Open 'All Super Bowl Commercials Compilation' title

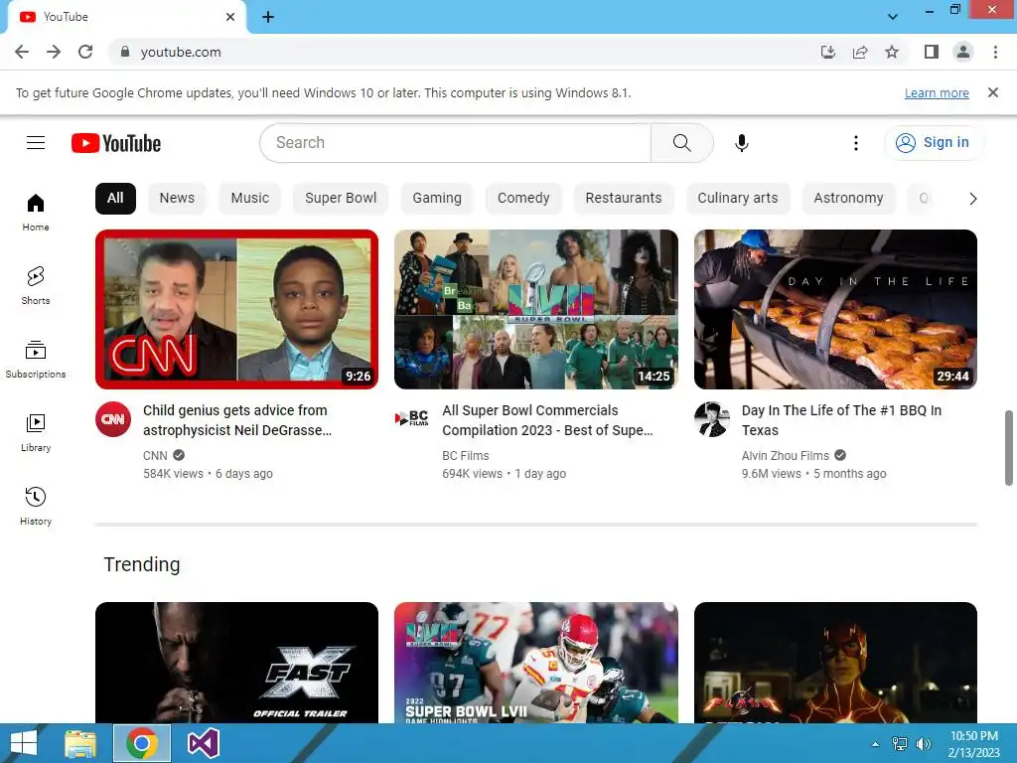(547, 420)
